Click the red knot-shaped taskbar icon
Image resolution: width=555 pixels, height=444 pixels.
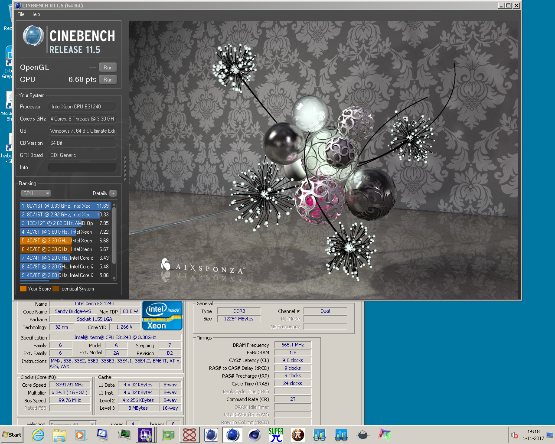189,435
